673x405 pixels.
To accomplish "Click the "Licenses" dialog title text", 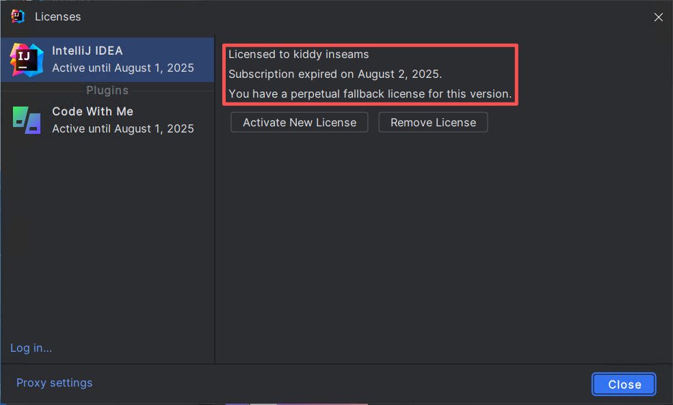I will point(57,16).
